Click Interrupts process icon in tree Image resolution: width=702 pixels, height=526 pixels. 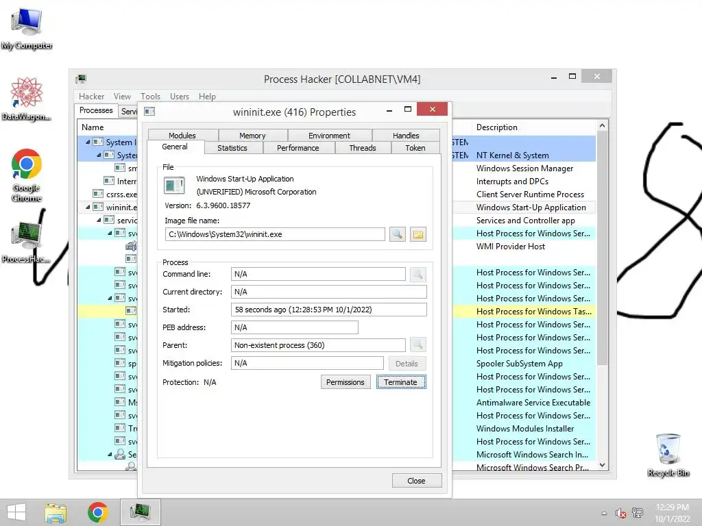[x=109, y=181]
